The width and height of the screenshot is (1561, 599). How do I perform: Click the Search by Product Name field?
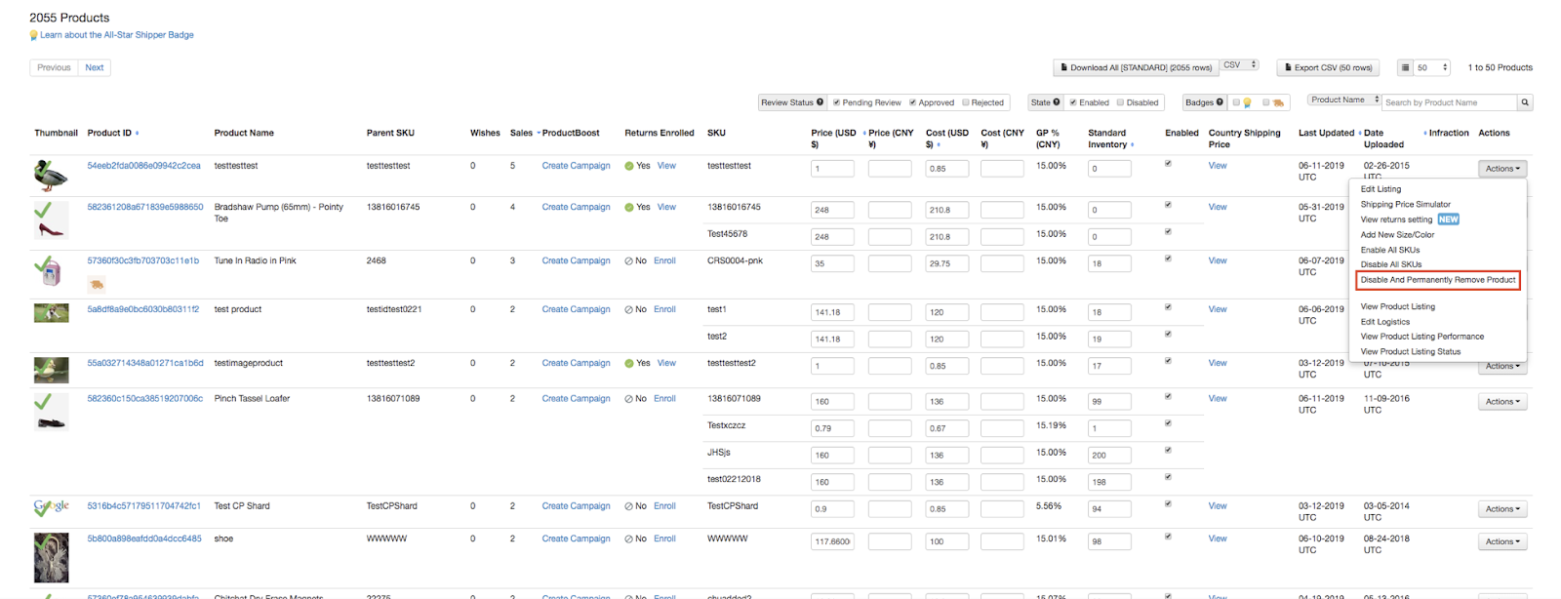(1449, 102)
